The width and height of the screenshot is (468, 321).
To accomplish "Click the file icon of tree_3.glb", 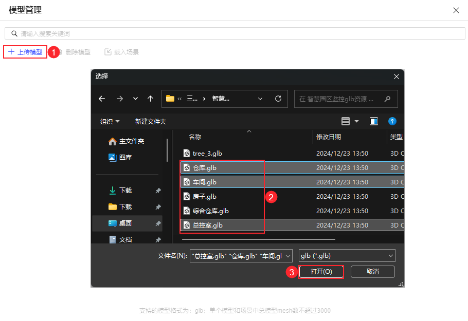I will (187, 154).
